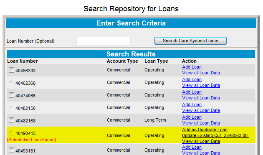The height and width of the screenshot is (155, 263).
Task: Click Operating cell in row 40482150
Action: pyautogui.click(x=154, y=108)
